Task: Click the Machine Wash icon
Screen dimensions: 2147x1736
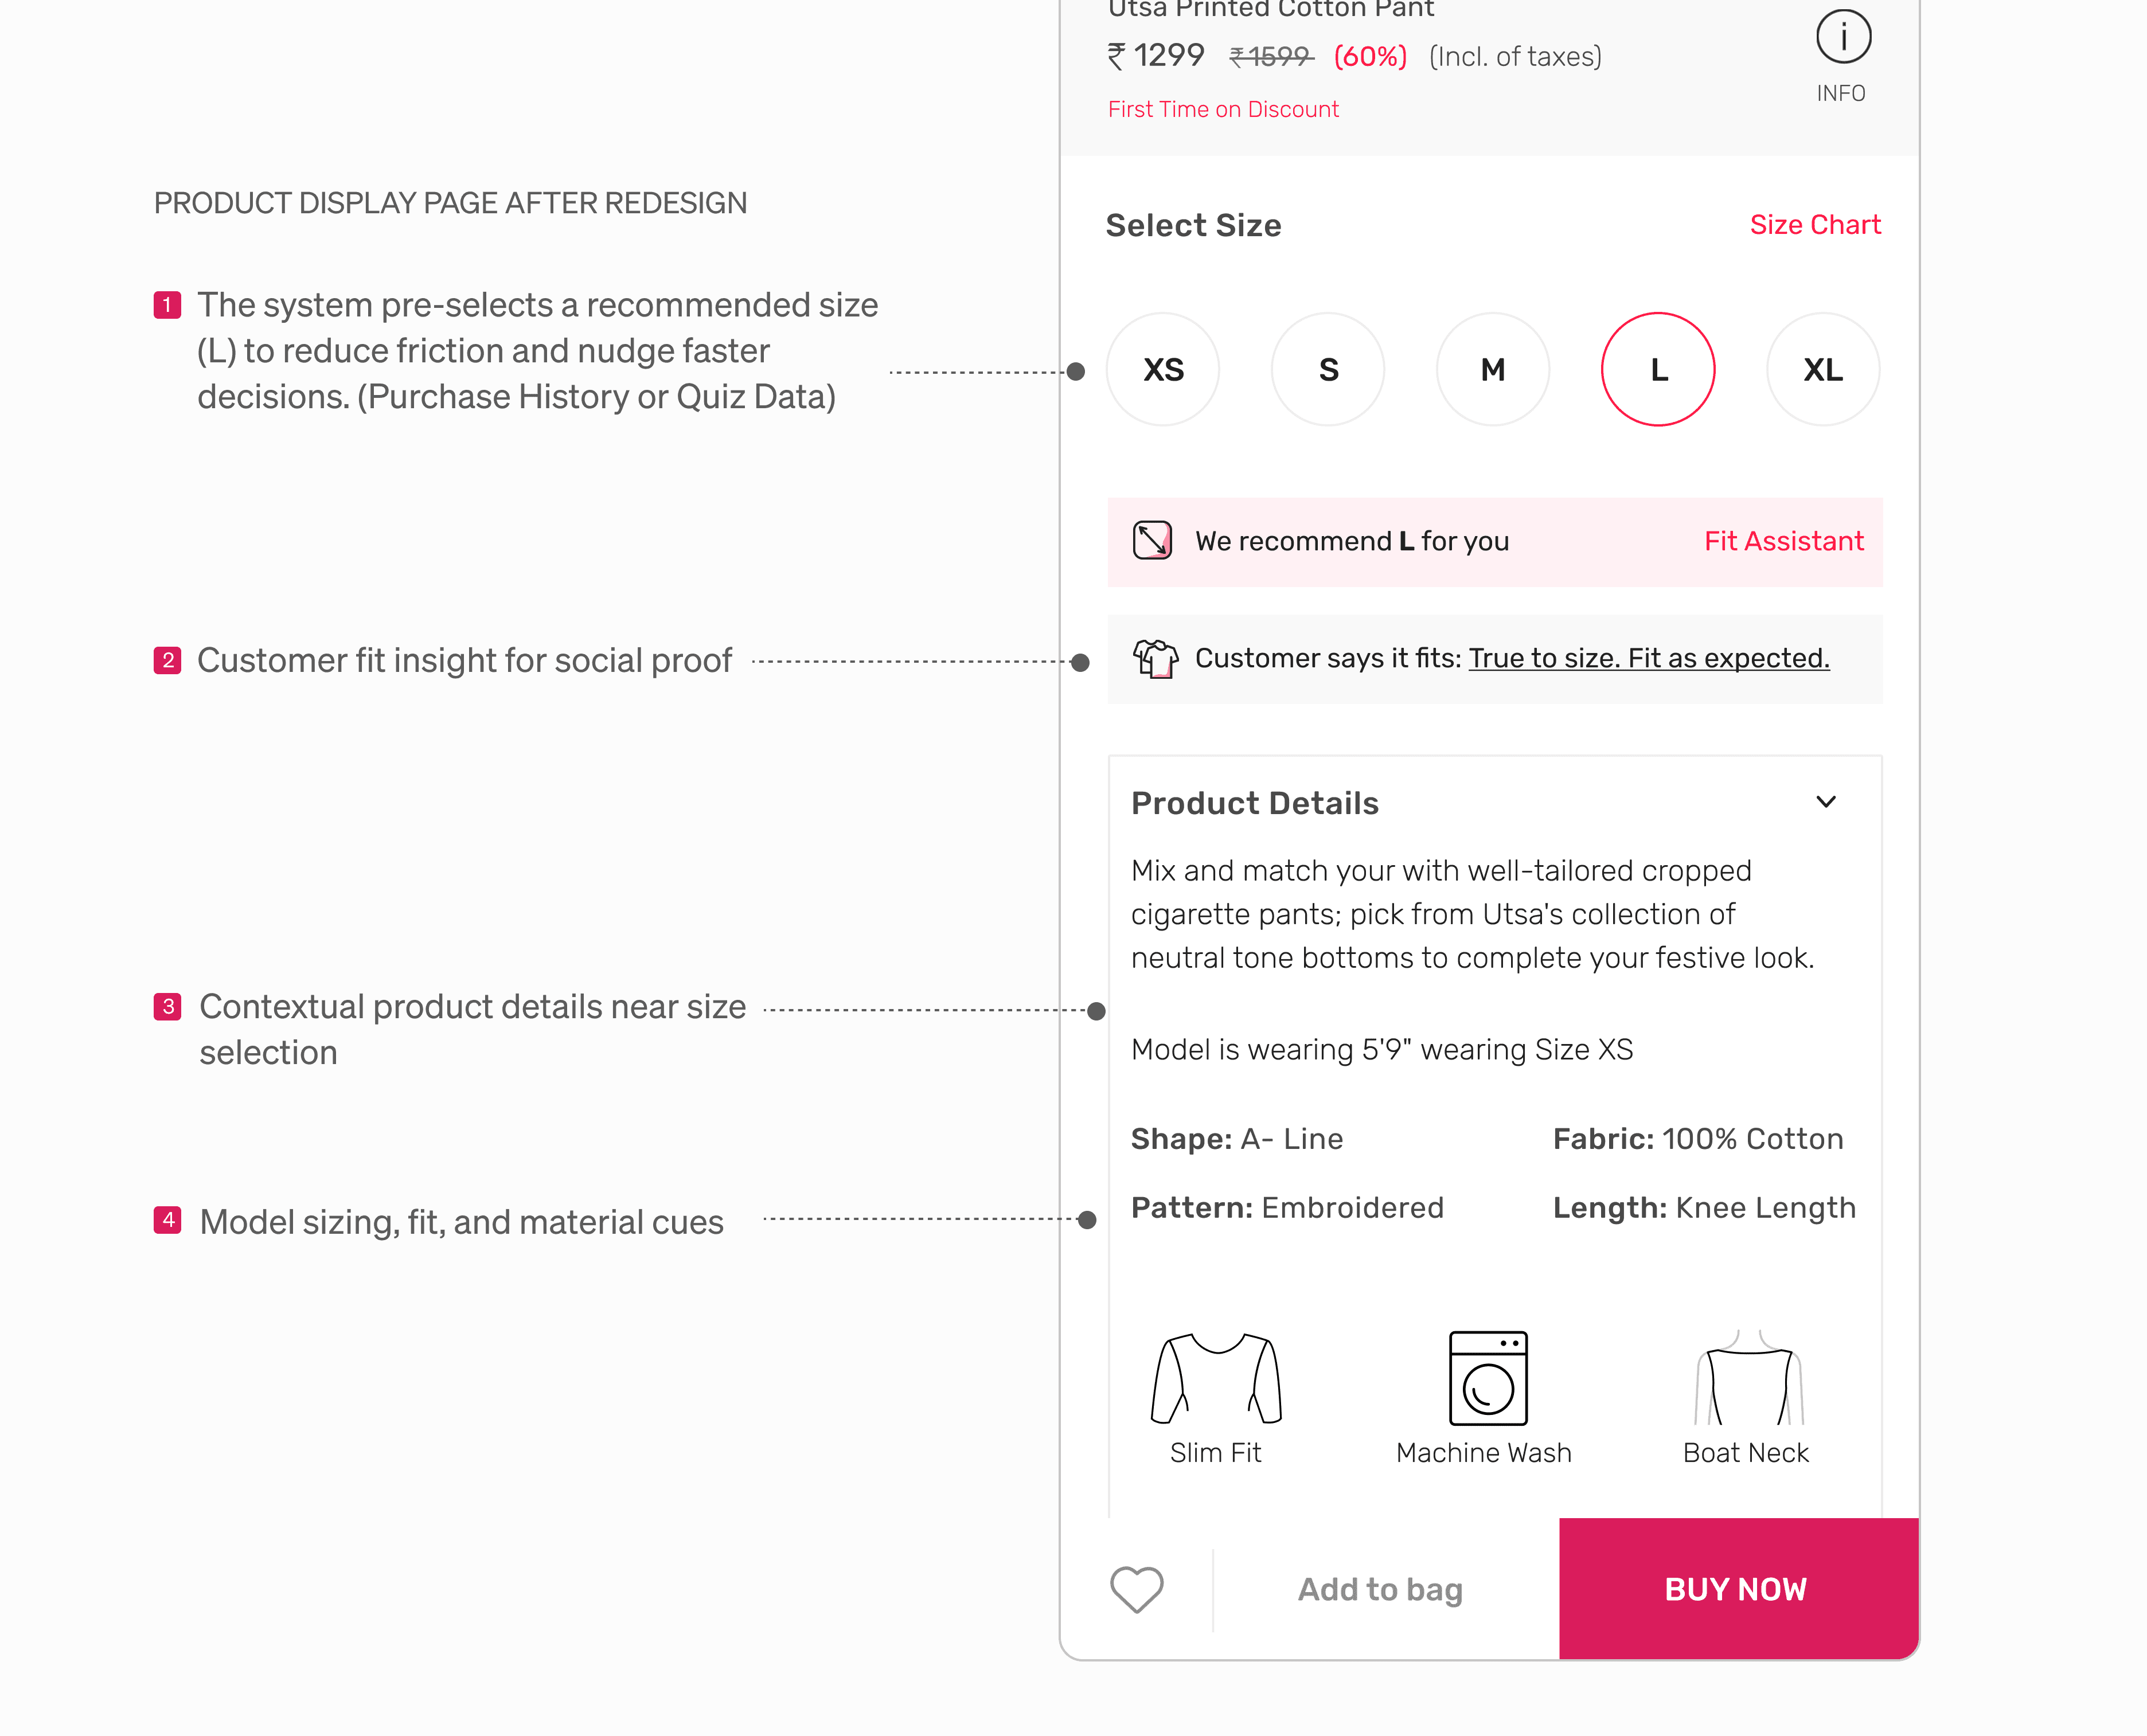Action: pyautogui.click(x=1488, y=1378)
